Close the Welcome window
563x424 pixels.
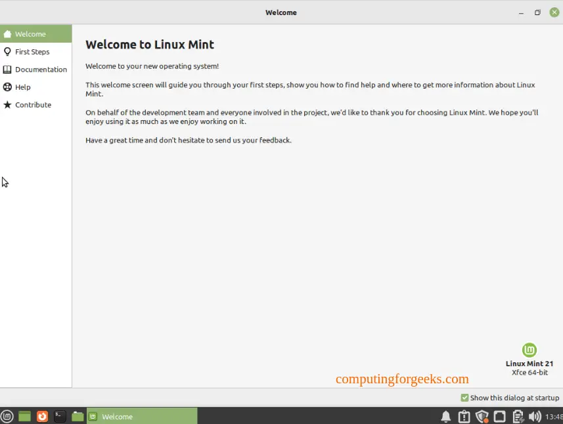pos(554,12)
